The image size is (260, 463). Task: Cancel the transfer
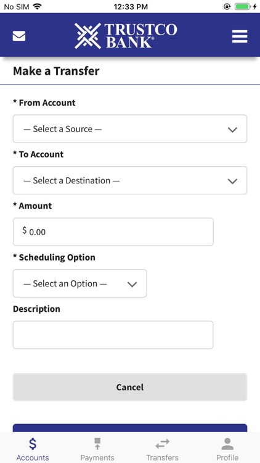point(130,387)
